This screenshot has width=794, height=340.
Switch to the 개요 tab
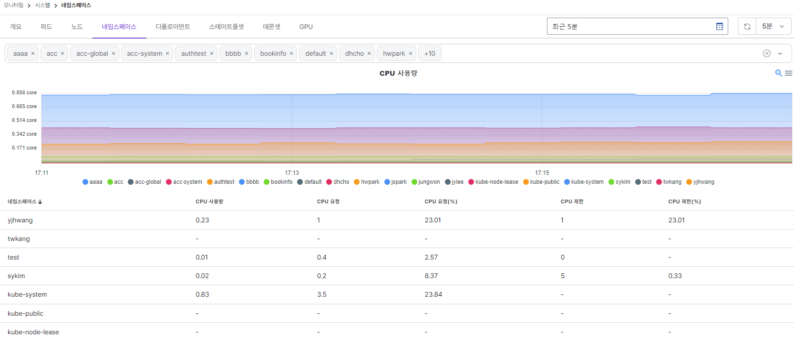(x=16, y=27)
